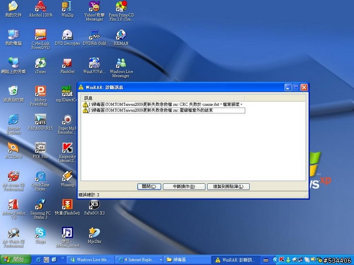Select the DVDFab Gold desktop icon
The image size is (354, 265).
[x=95, y=38]
